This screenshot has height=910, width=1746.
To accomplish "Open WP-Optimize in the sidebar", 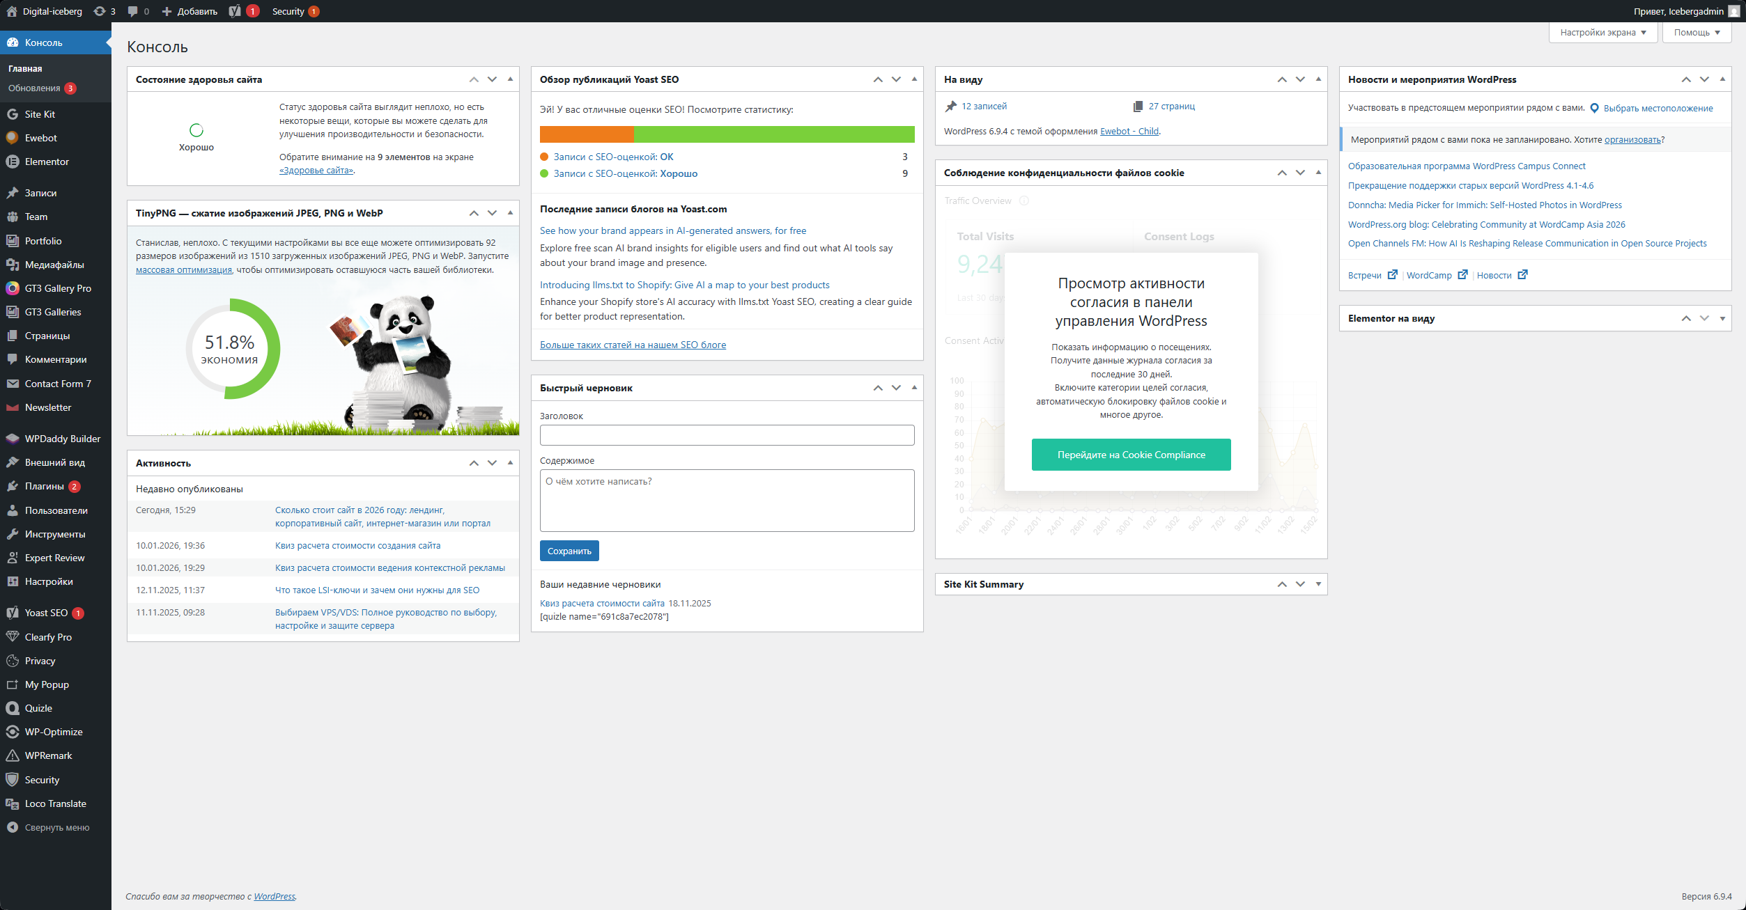I will click(54, 732).
